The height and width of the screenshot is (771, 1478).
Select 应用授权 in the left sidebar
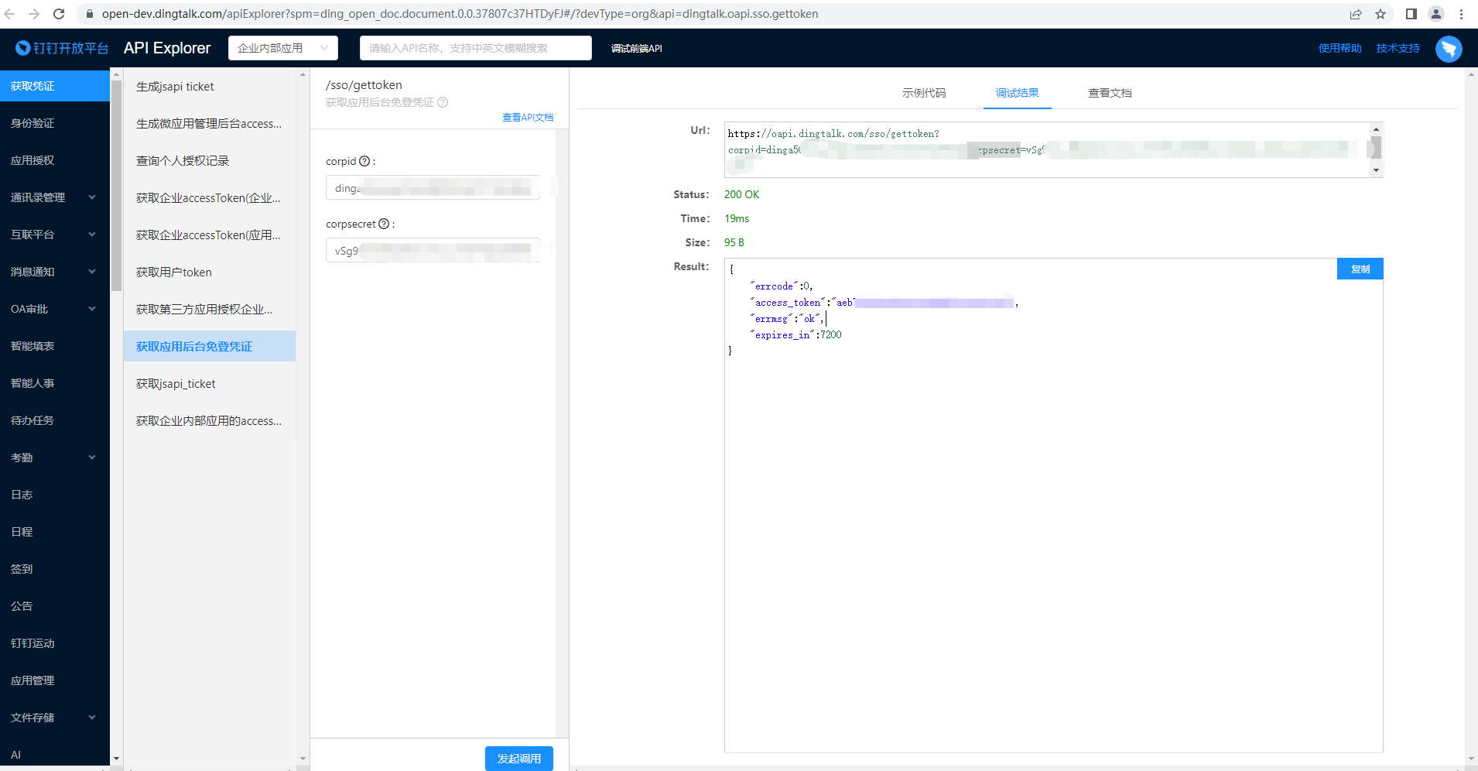[x=54, y=160]
